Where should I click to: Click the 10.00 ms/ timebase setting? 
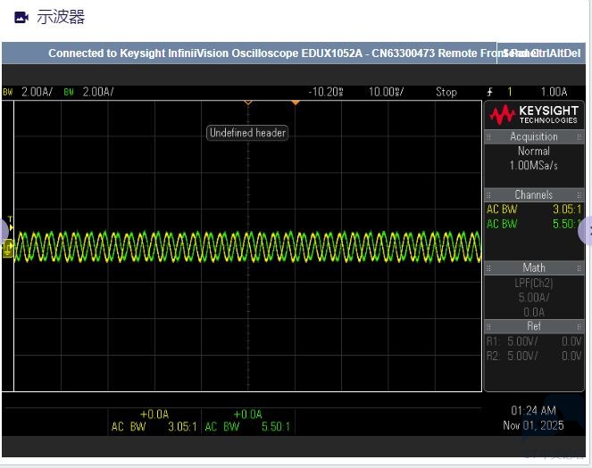tap(386, 92)
